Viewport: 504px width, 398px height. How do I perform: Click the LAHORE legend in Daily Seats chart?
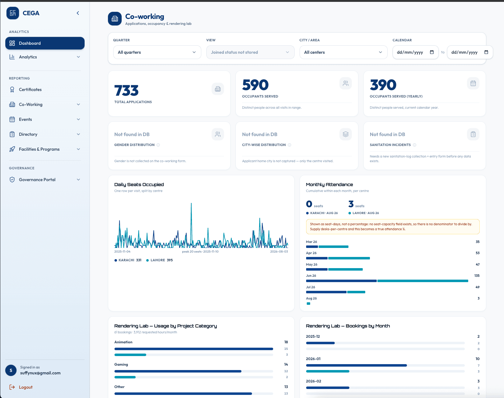(x=160, y=260)
